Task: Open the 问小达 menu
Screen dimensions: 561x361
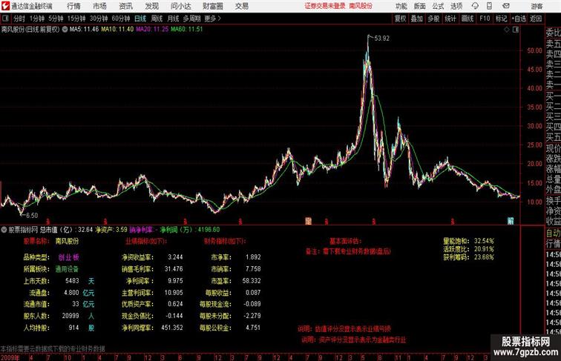Action: (x=180, y=6)
